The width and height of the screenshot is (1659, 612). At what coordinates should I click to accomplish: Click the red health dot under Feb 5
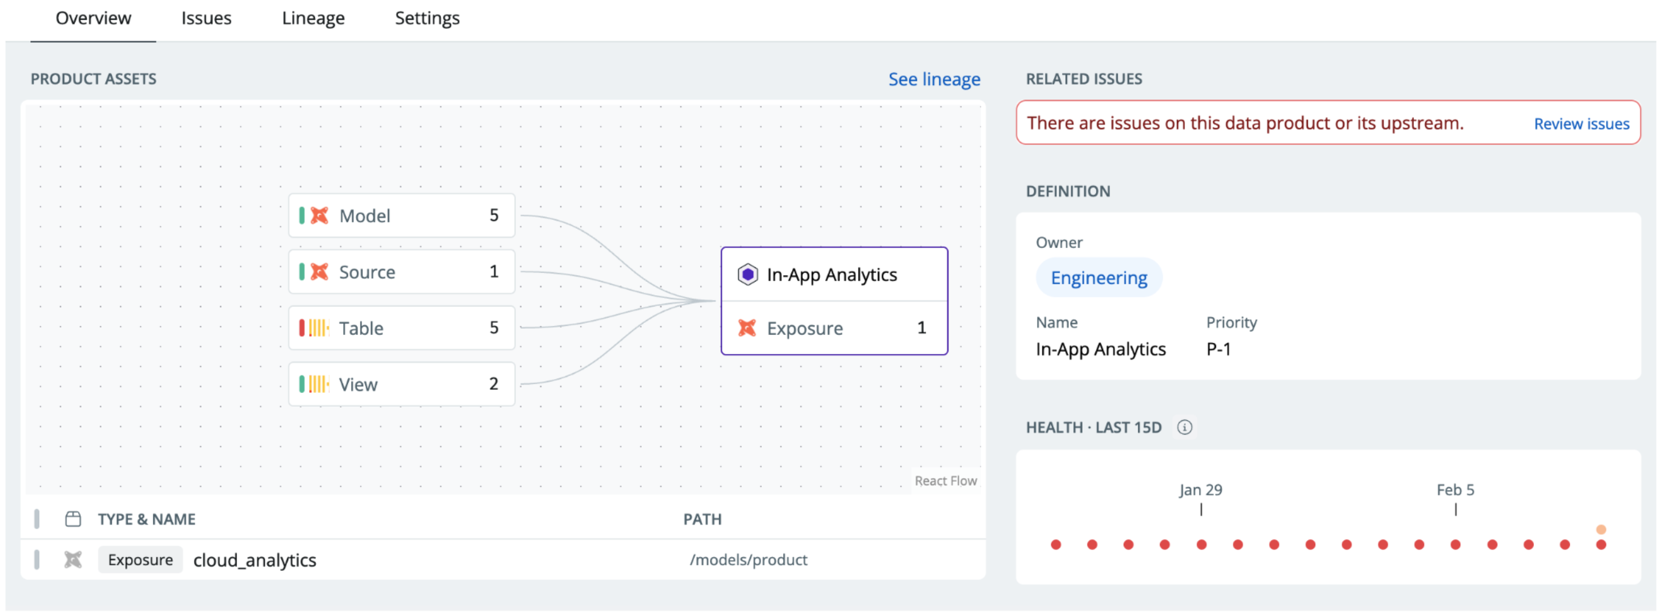(x=1455, y=545)
